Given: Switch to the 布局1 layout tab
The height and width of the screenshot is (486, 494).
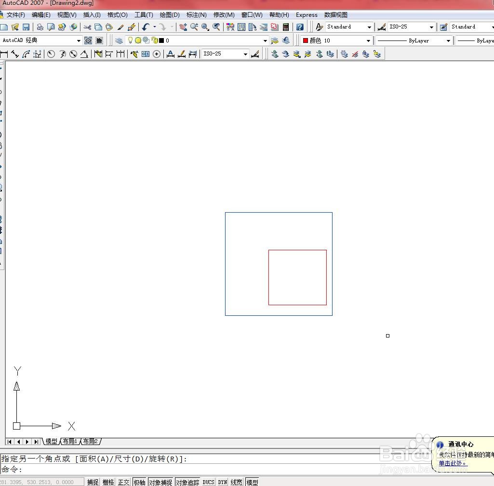Looking at the screenshot, I should click(70, 441).
